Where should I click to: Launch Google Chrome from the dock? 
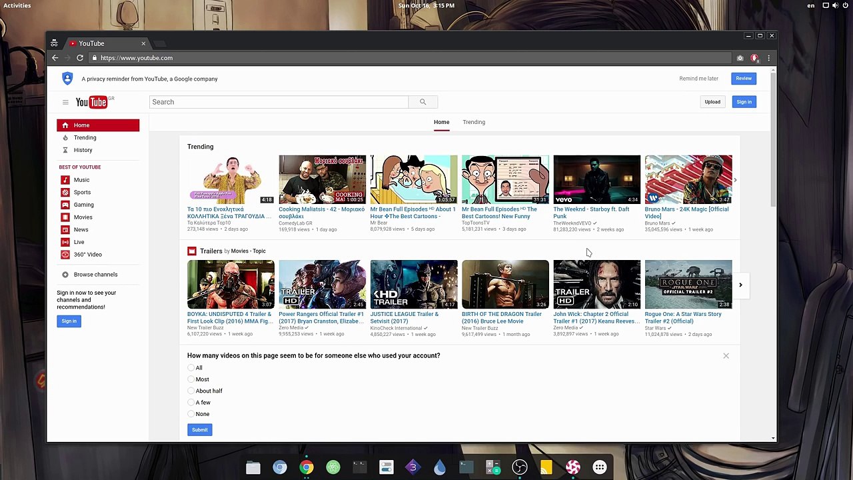(307, 467)
